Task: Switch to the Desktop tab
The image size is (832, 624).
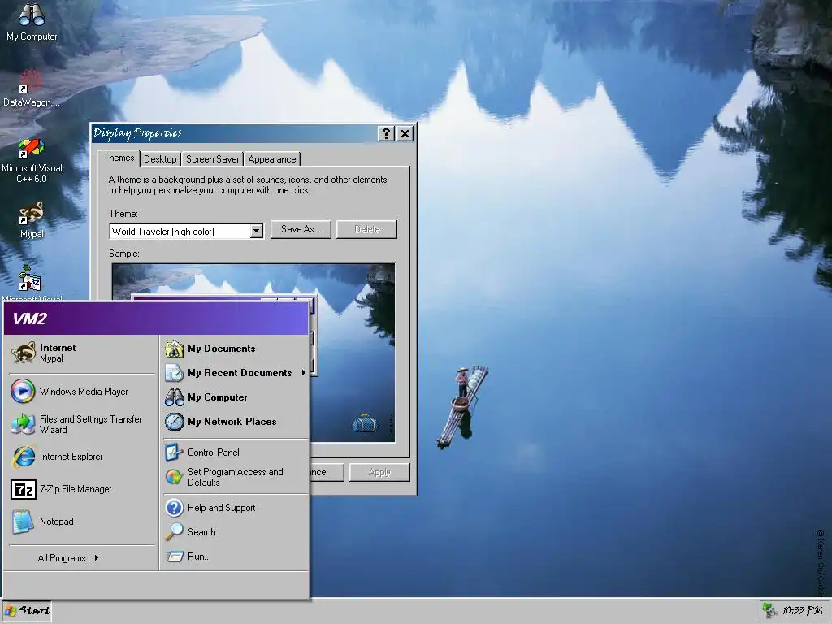Action: coord(160,159)
